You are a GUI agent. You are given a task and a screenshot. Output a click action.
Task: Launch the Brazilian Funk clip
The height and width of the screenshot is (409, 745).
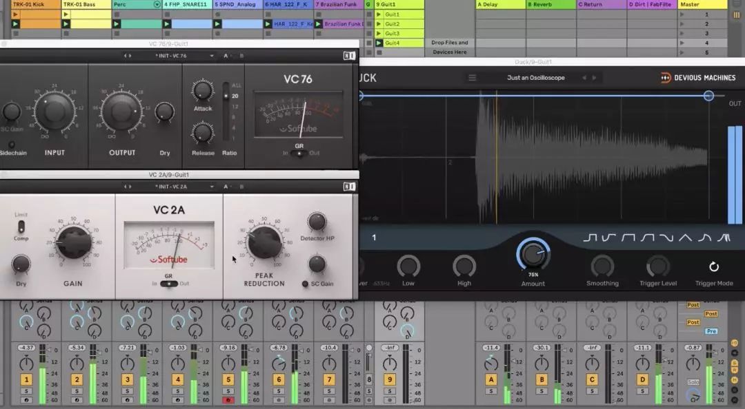pos(318,23)
